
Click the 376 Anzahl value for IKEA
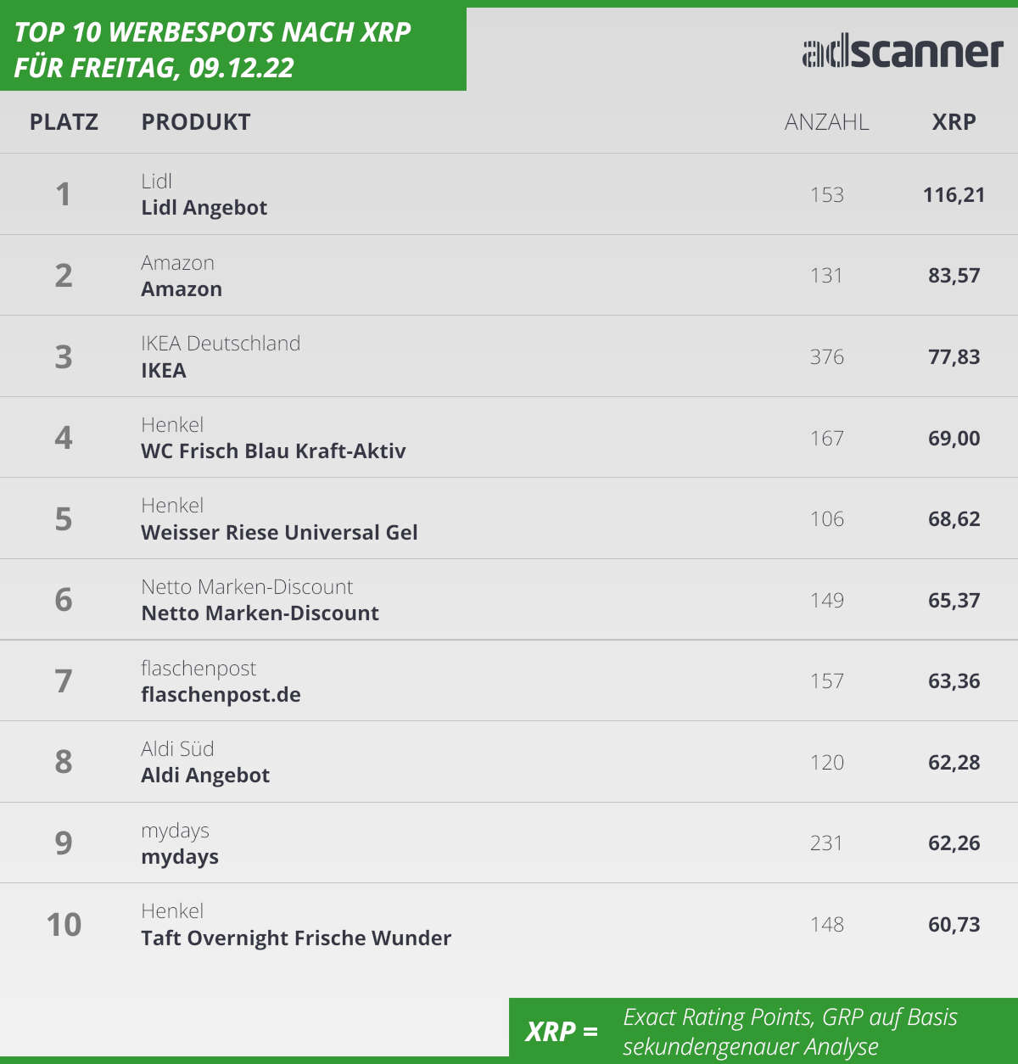click(826, 357)
